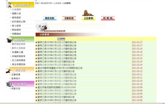Go to 線上服務 in the sidebar

(16, 26)
